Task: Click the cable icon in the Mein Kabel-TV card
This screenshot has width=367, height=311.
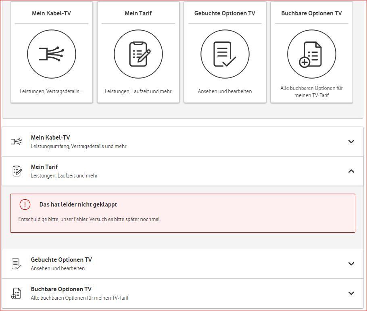Action: pos(51,54)
